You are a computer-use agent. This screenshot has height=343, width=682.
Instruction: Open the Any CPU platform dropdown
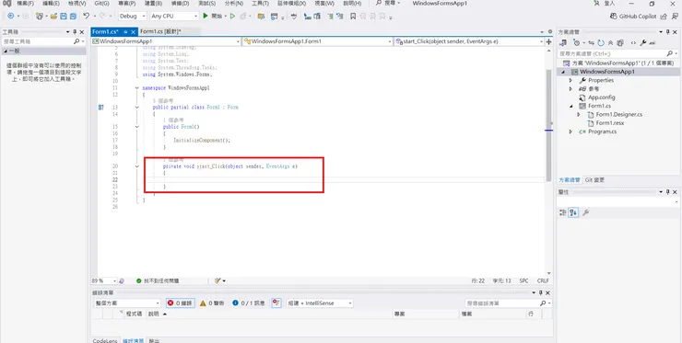point(174,16)
